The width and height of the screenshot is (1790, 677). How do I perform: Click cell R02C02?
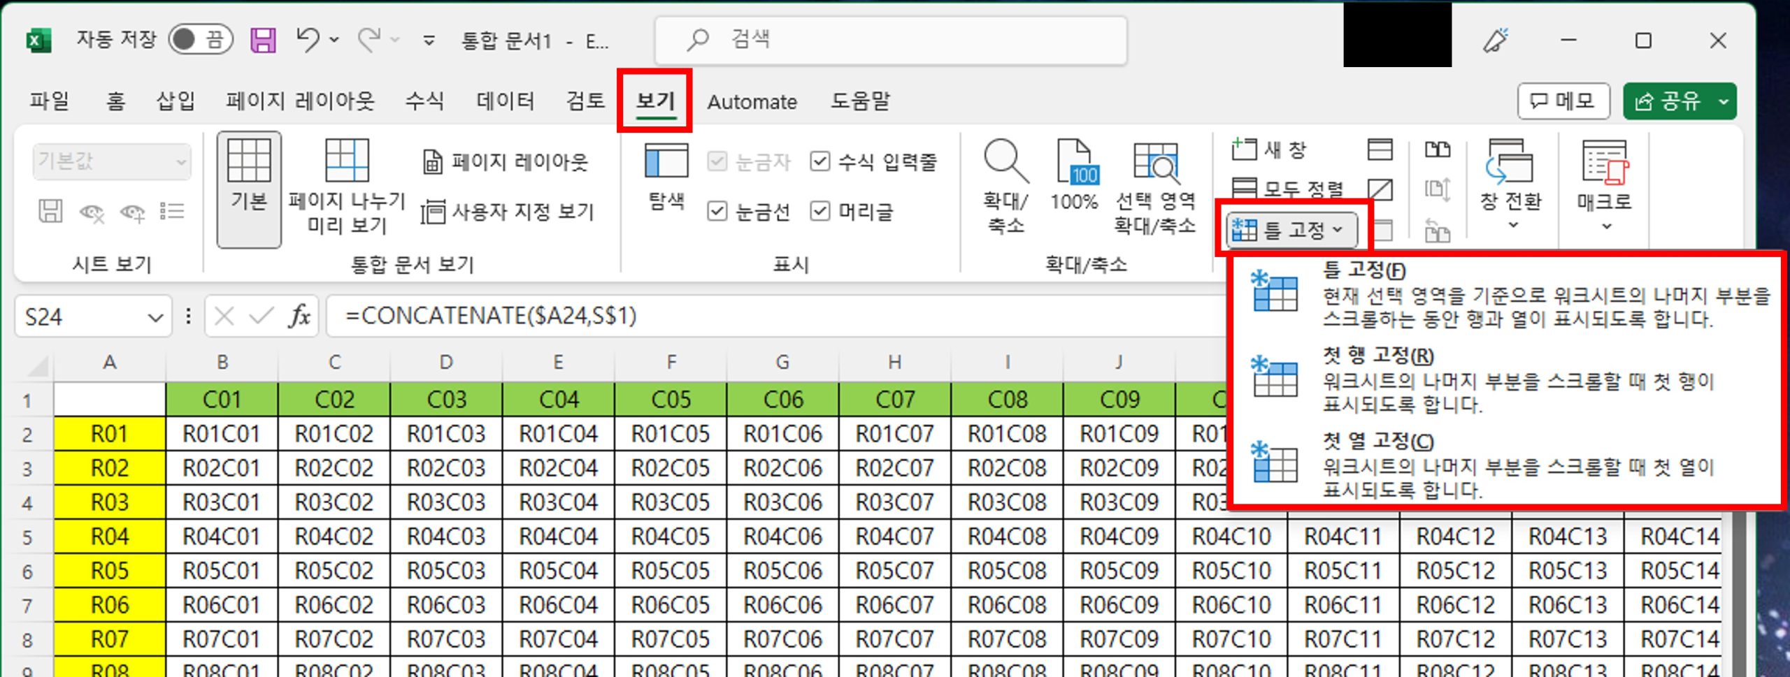[x=334, y=468]
